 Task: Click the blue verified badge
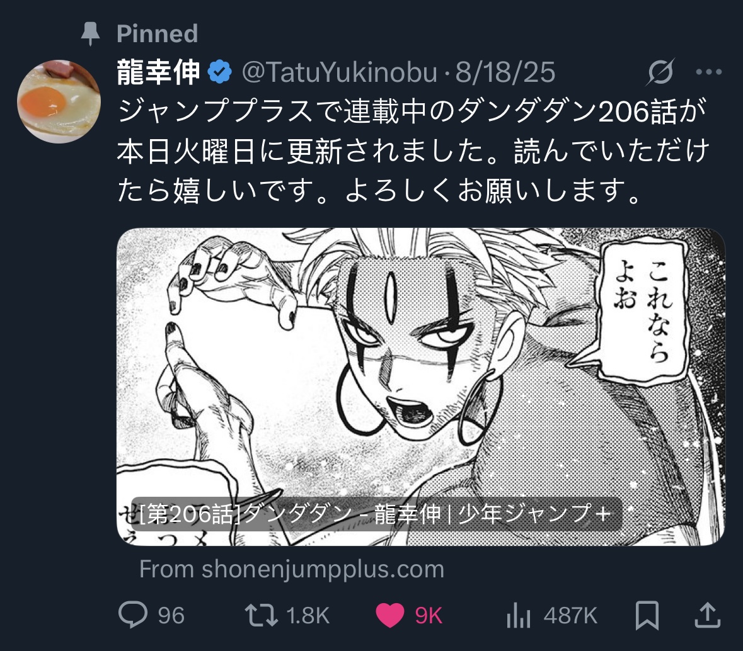219,72
